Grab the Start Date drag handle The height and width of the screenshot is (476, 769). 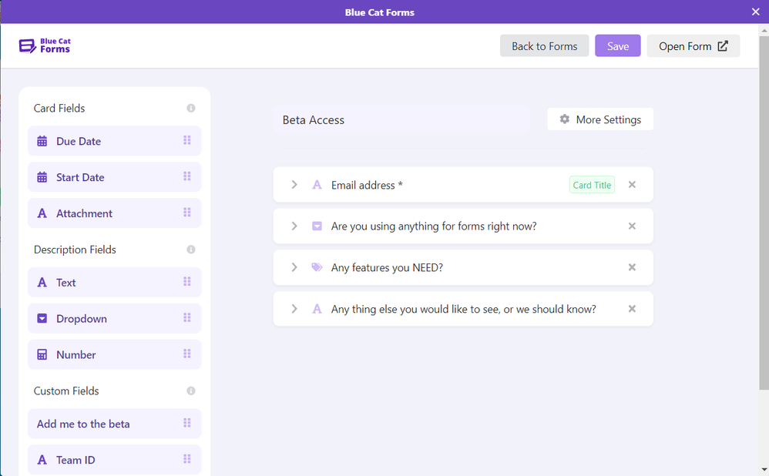[x=186, y=176]
